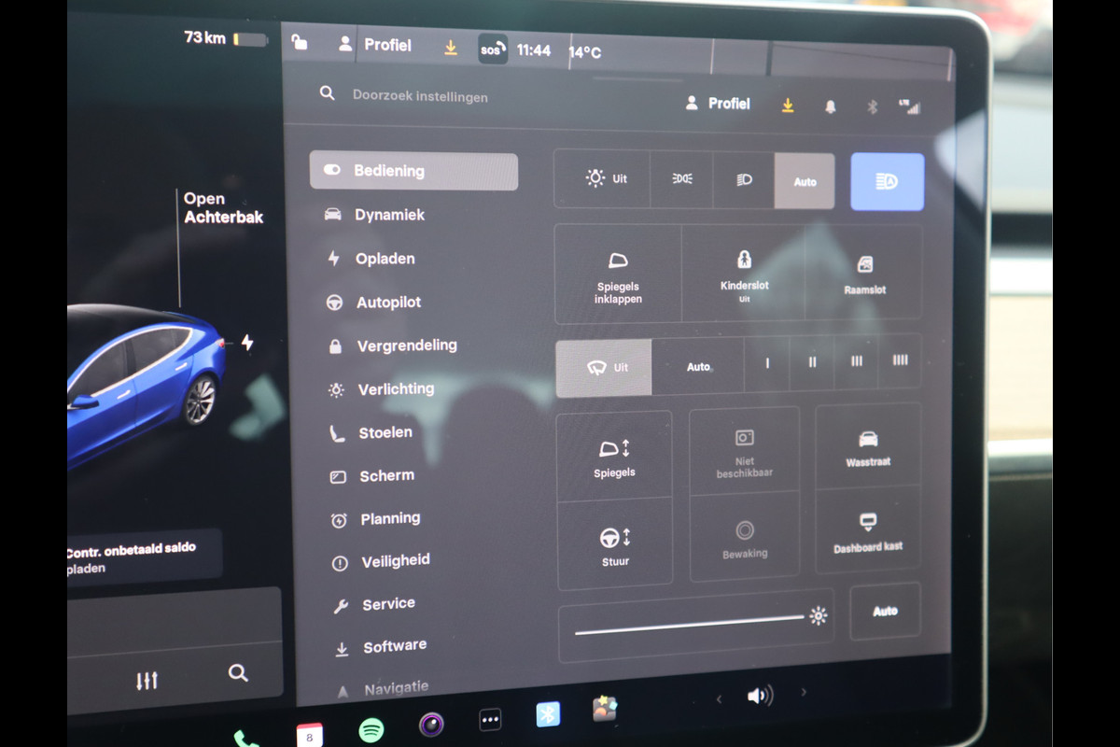1120x747 pixels.
Task: Open the three-dots app launcher
Action: click(x=490, y=720)
